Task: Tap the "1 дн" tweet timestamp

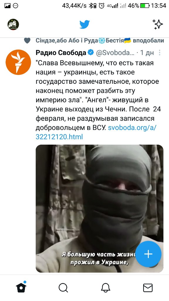Action: [147, 53]
